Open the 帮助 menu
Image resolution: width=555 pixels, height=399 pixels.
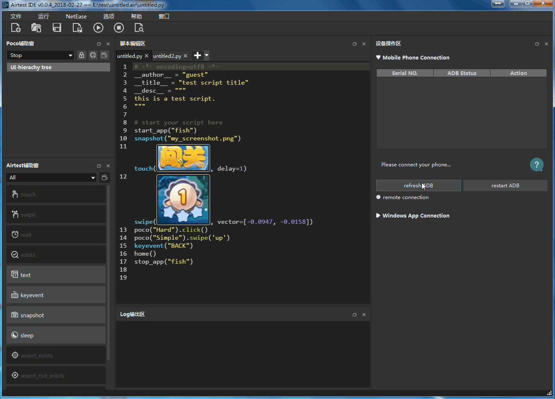point(136,16)
